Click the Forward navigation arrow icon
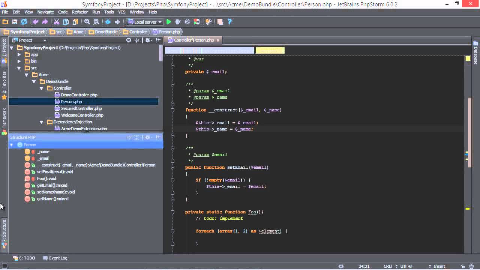The height and width of the screenshot is (270, 480). pos(117,22)
